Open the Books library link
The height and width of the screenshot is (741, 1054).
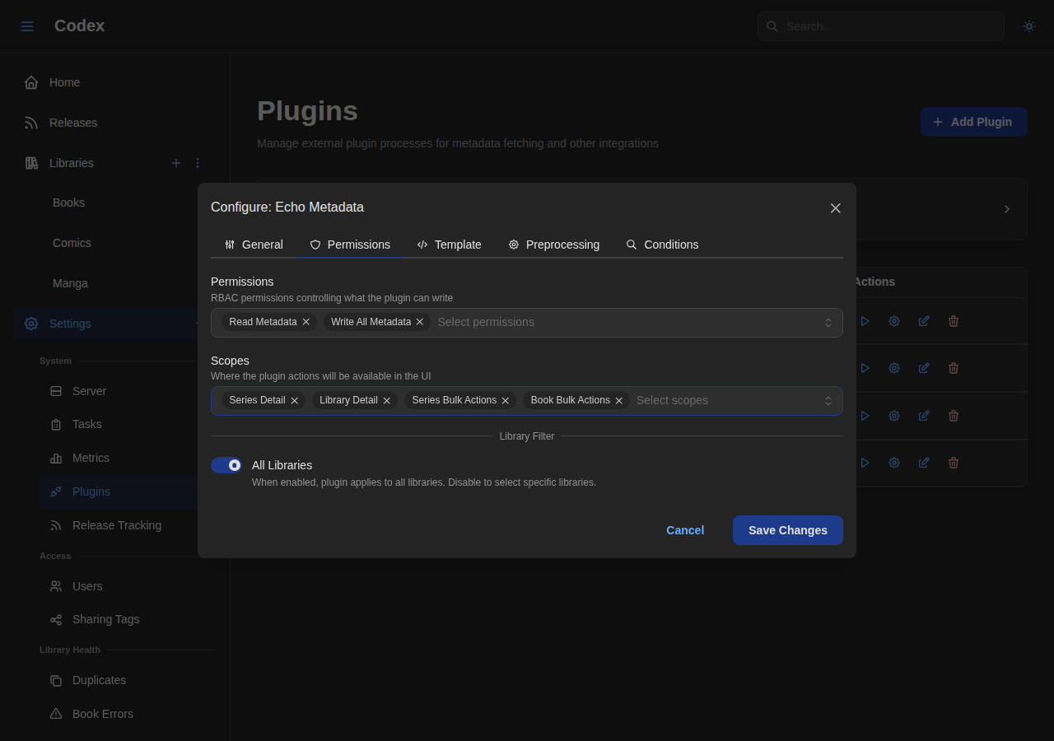coord(68,203)
